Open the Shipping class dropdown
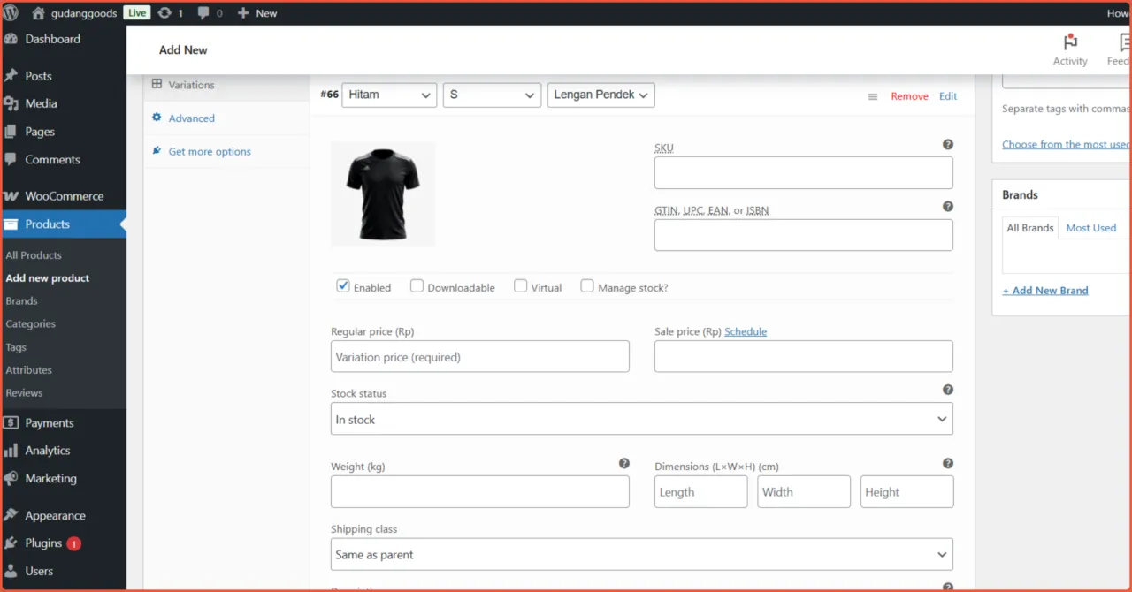The height and width of the screenshot is (592, 1132). pyautogui.click(x=641, y=554)
